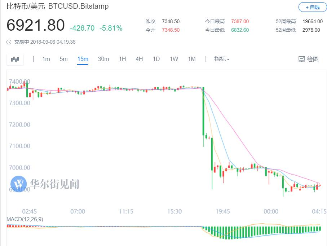Click the 7100.00 price axis label
Screen dimensions: 327x246
point(19,146)
